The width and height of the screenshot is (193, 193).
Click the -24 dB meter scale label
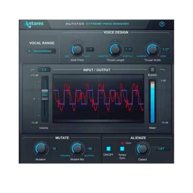click(x=165, y=123)
